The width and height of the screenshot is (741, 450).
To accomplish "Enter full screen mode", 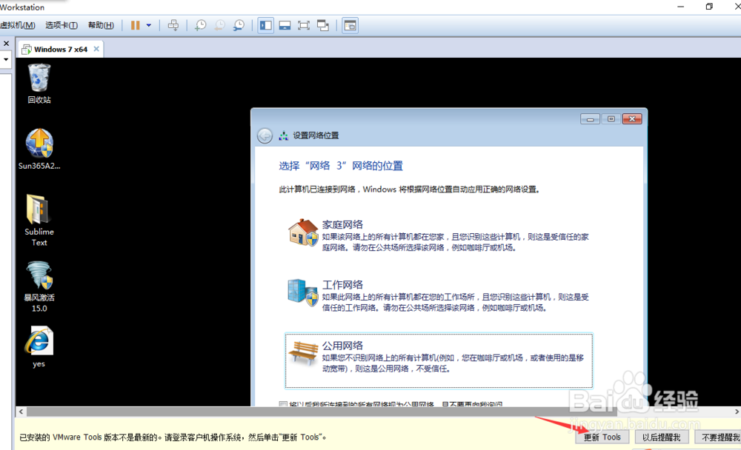I will [304, 25].
